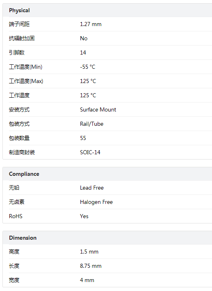The width and height of the screenshot is (212, 291).
Task: Click the Dimension section header
Action: pyautogui.click(x=23, y=238)
